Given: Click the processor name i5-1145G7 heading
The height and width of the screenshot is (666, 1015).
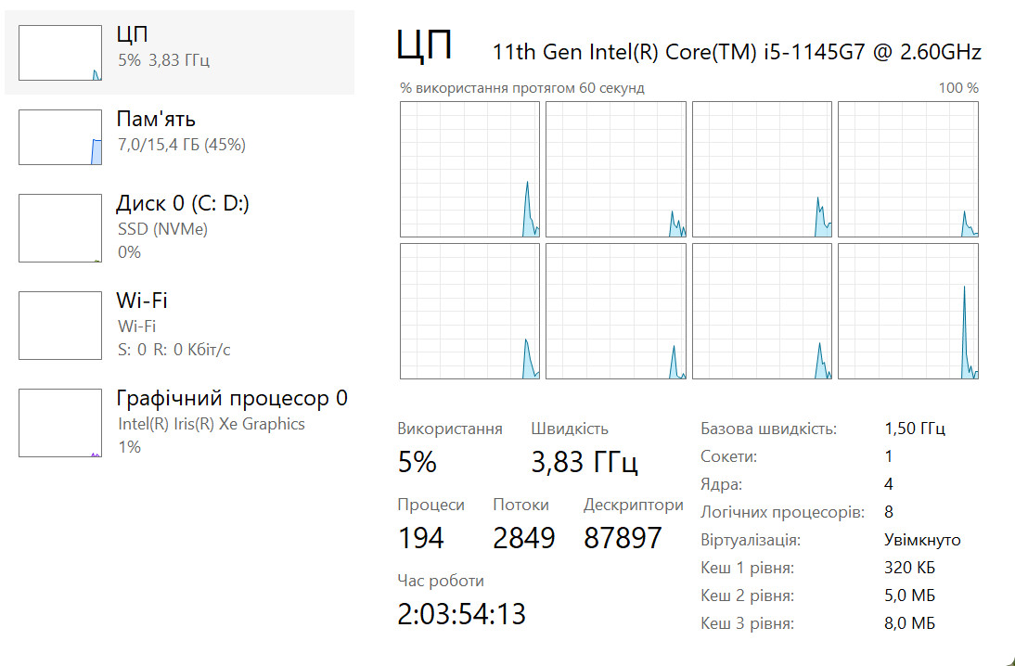Looking at the screenshot, I should [x=738, y=52].
